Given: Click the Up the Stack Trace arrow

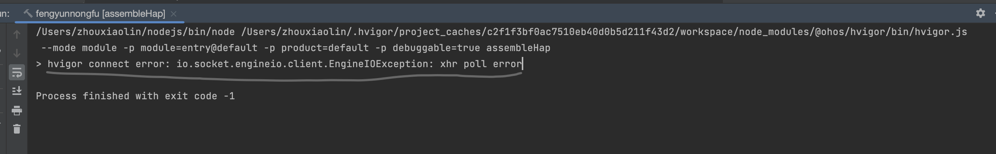Looking at the screenshot, I should [16, 34].
